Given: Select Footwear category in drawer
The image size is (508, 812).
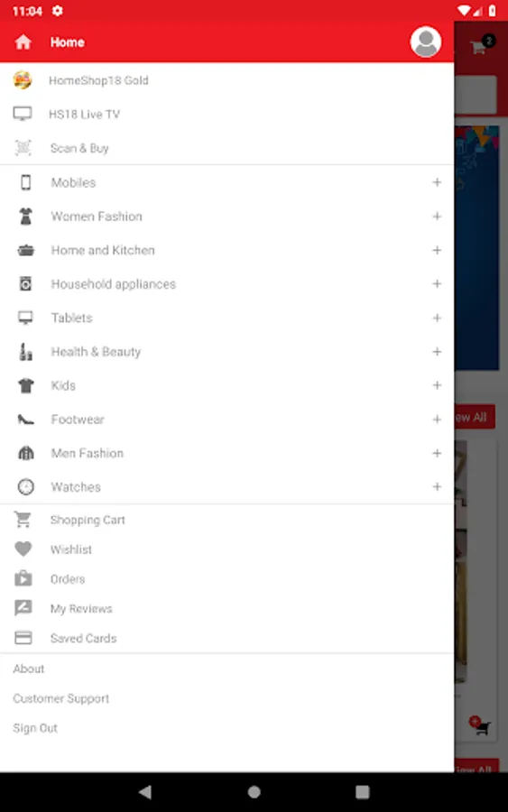Looking at the screenshot, I should click(226, 420).
